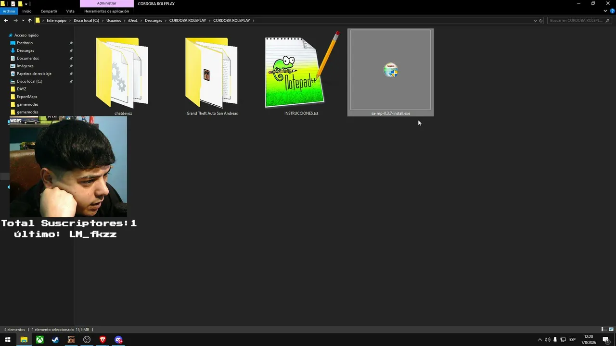Click the New folder quick access icon
Viewport: 616px width, 346px height.
pos(20,3)
